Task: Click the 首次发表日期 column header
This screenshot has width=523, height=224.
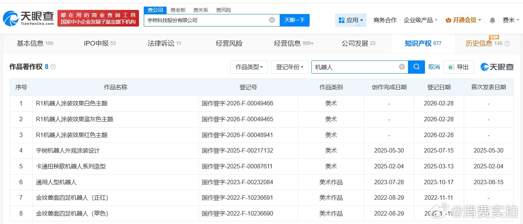Action: [488, 87]
